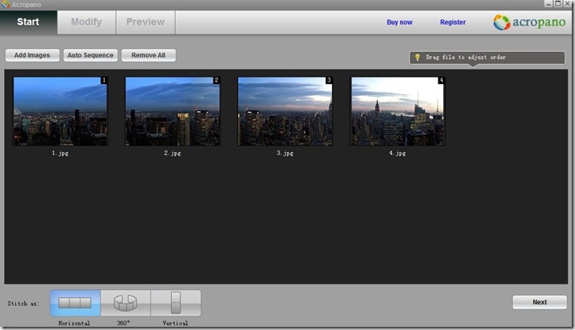This screenshot has height=330, width=575.
Task: Click the Acropano logo
Action: [529, 22]
